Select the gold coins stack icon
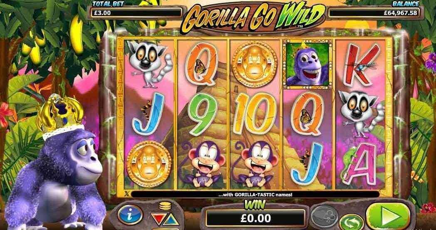Image resolution: width=436 pixels, height=230 pixels. [x=164, y=207]
